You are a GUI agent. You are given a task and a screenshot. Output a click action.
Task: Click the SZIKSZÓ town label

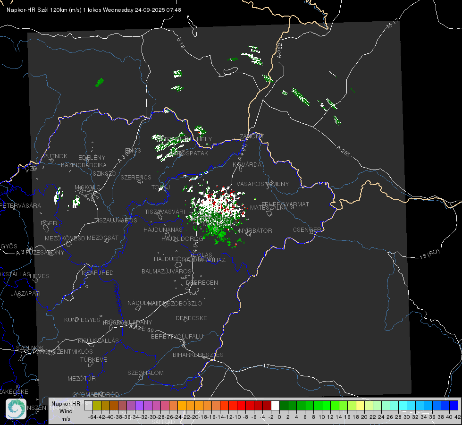pyautogui.click(x=104, y=173)
